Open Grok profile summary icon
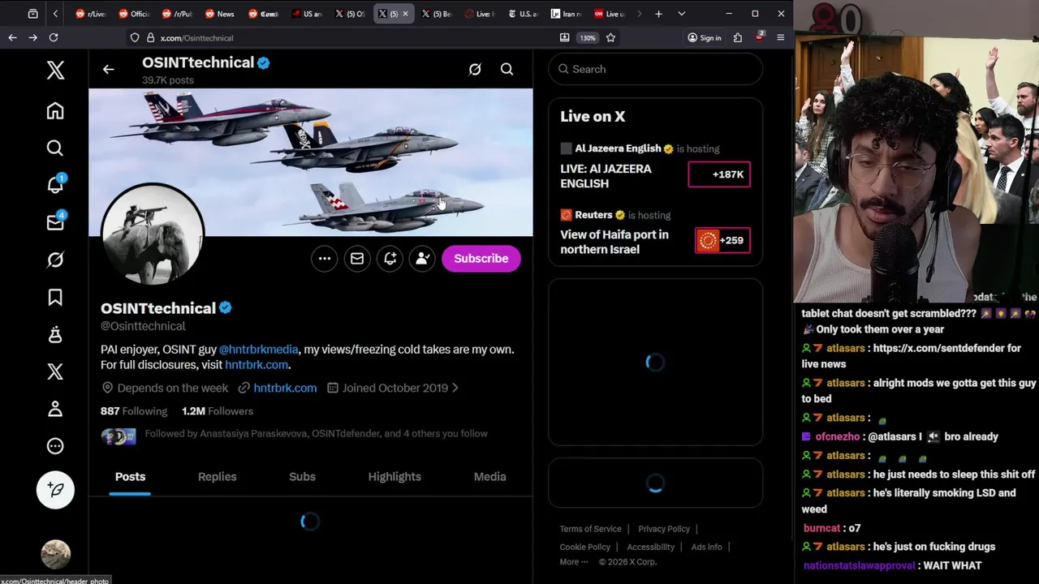The width and height of the screenshot is (1039, 584). (x=475, y=70)
